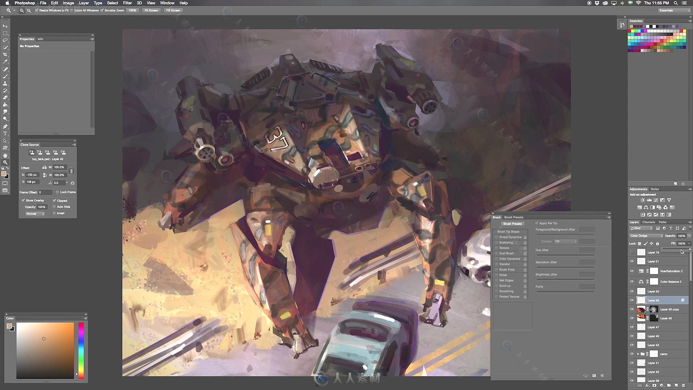Click the delete layer trash icon

(683, 386)
